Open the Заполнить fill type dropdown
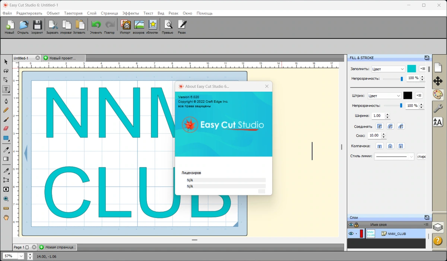This screenshot has height=261, width=447. pyautogui.click(x=388, y=69)
